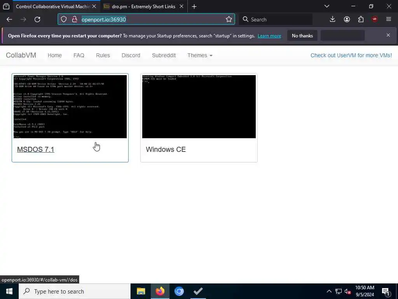Open the Subreddit nav link

[164, 55]
